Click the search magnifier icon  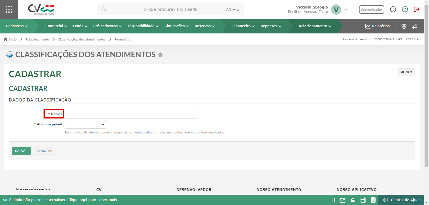[104, 9]
